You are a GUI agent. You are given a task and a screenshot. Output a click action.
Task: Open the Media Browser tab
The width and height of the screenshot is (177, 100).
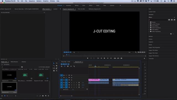14,62
